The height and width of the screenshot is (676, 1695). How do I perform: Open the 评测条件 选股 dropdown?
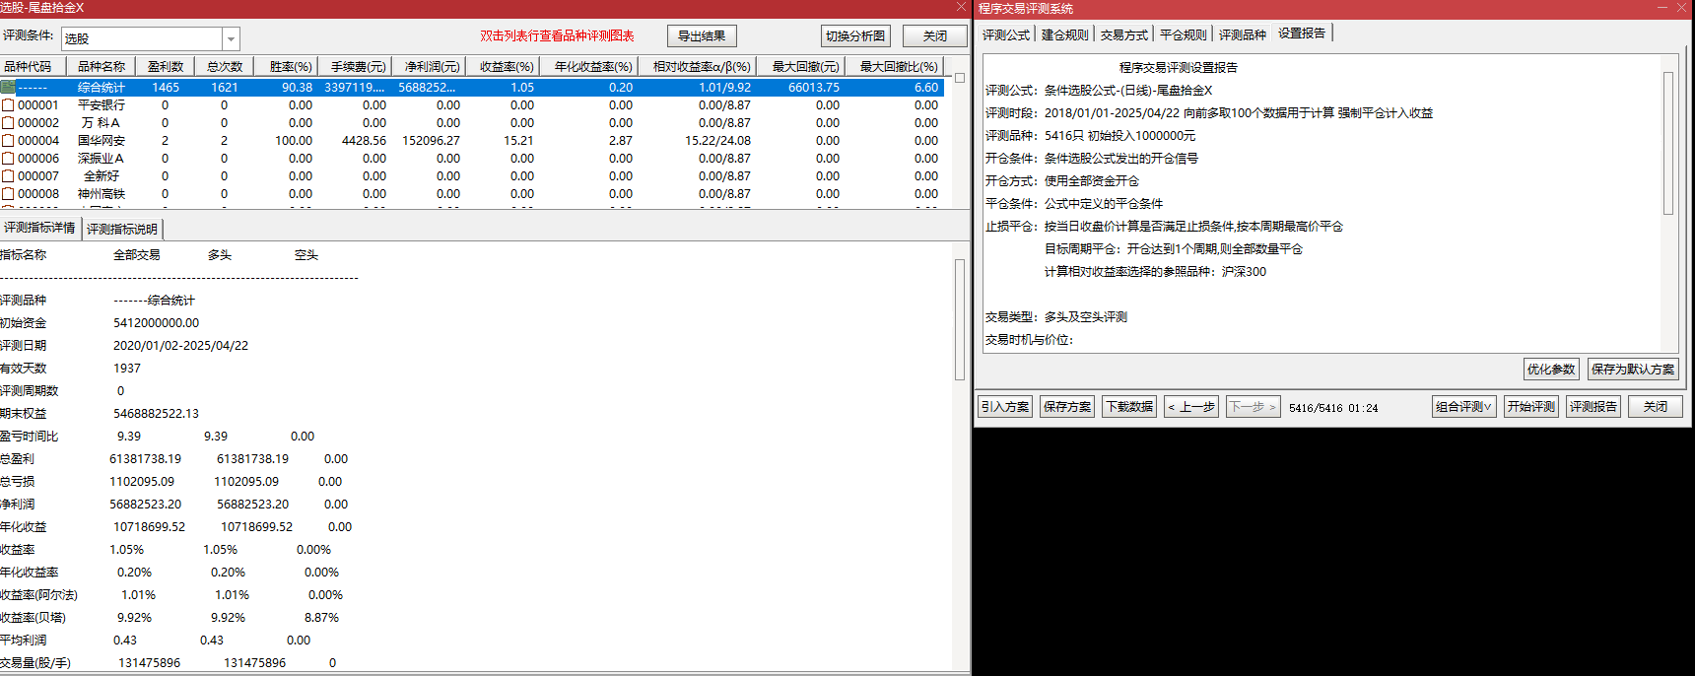click(231, 39)
